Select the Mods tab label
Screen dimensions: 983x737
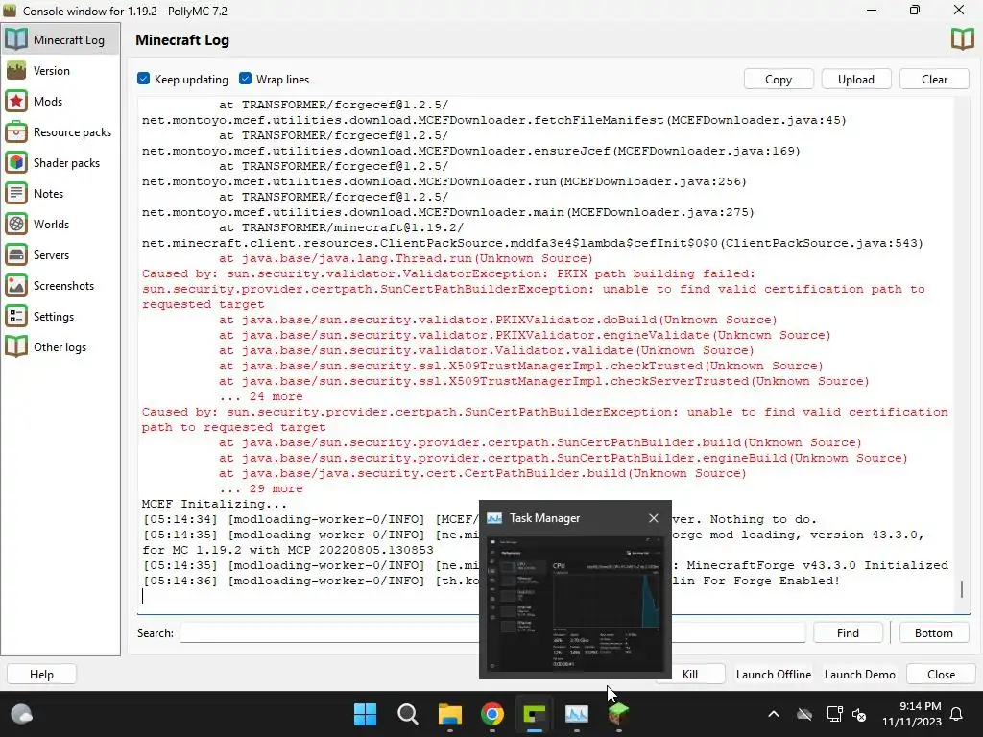click(48, 102)
